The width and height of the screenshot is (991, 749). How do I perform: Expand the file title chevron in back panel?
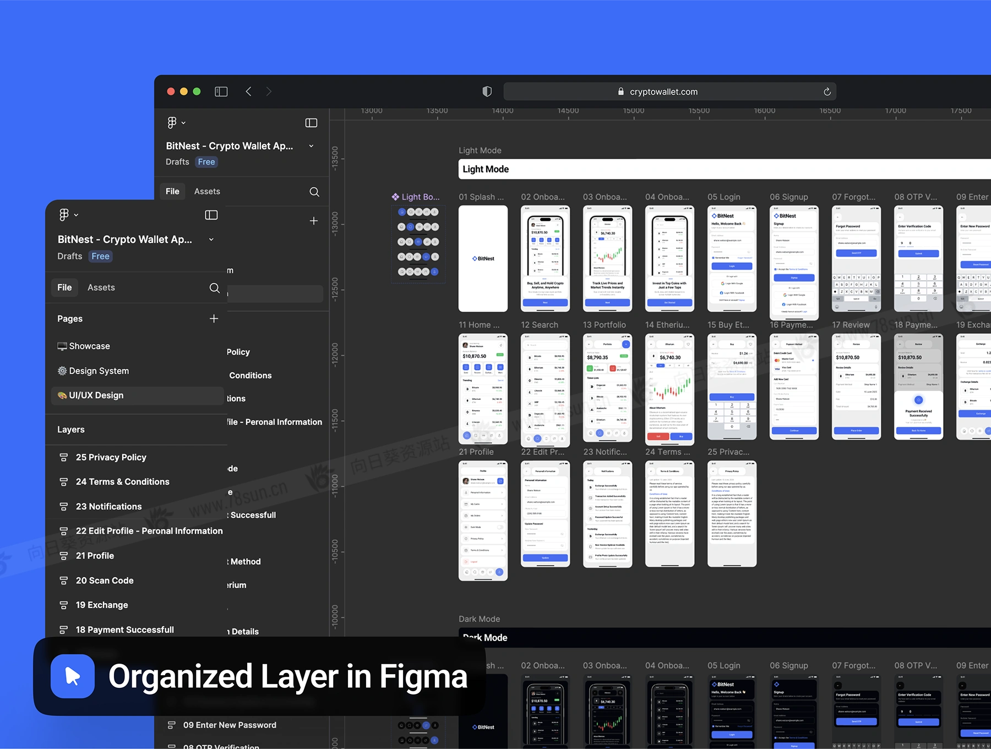click(311, 146)
